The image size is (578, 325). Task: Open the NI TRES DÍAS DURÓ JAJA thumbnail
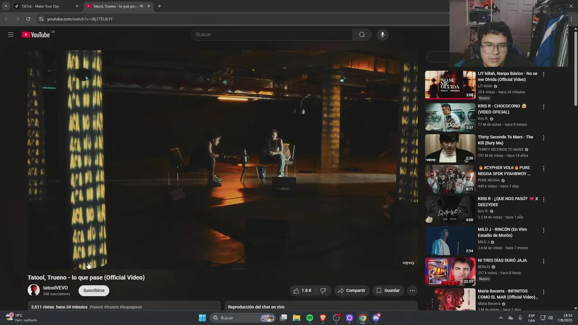pos(450,271)
